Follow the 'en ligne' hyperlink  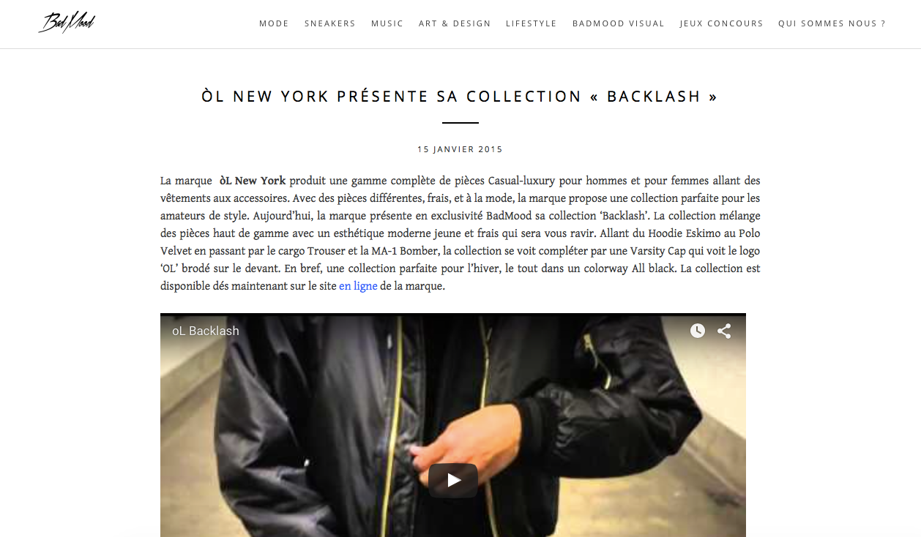tap(358, 286)
